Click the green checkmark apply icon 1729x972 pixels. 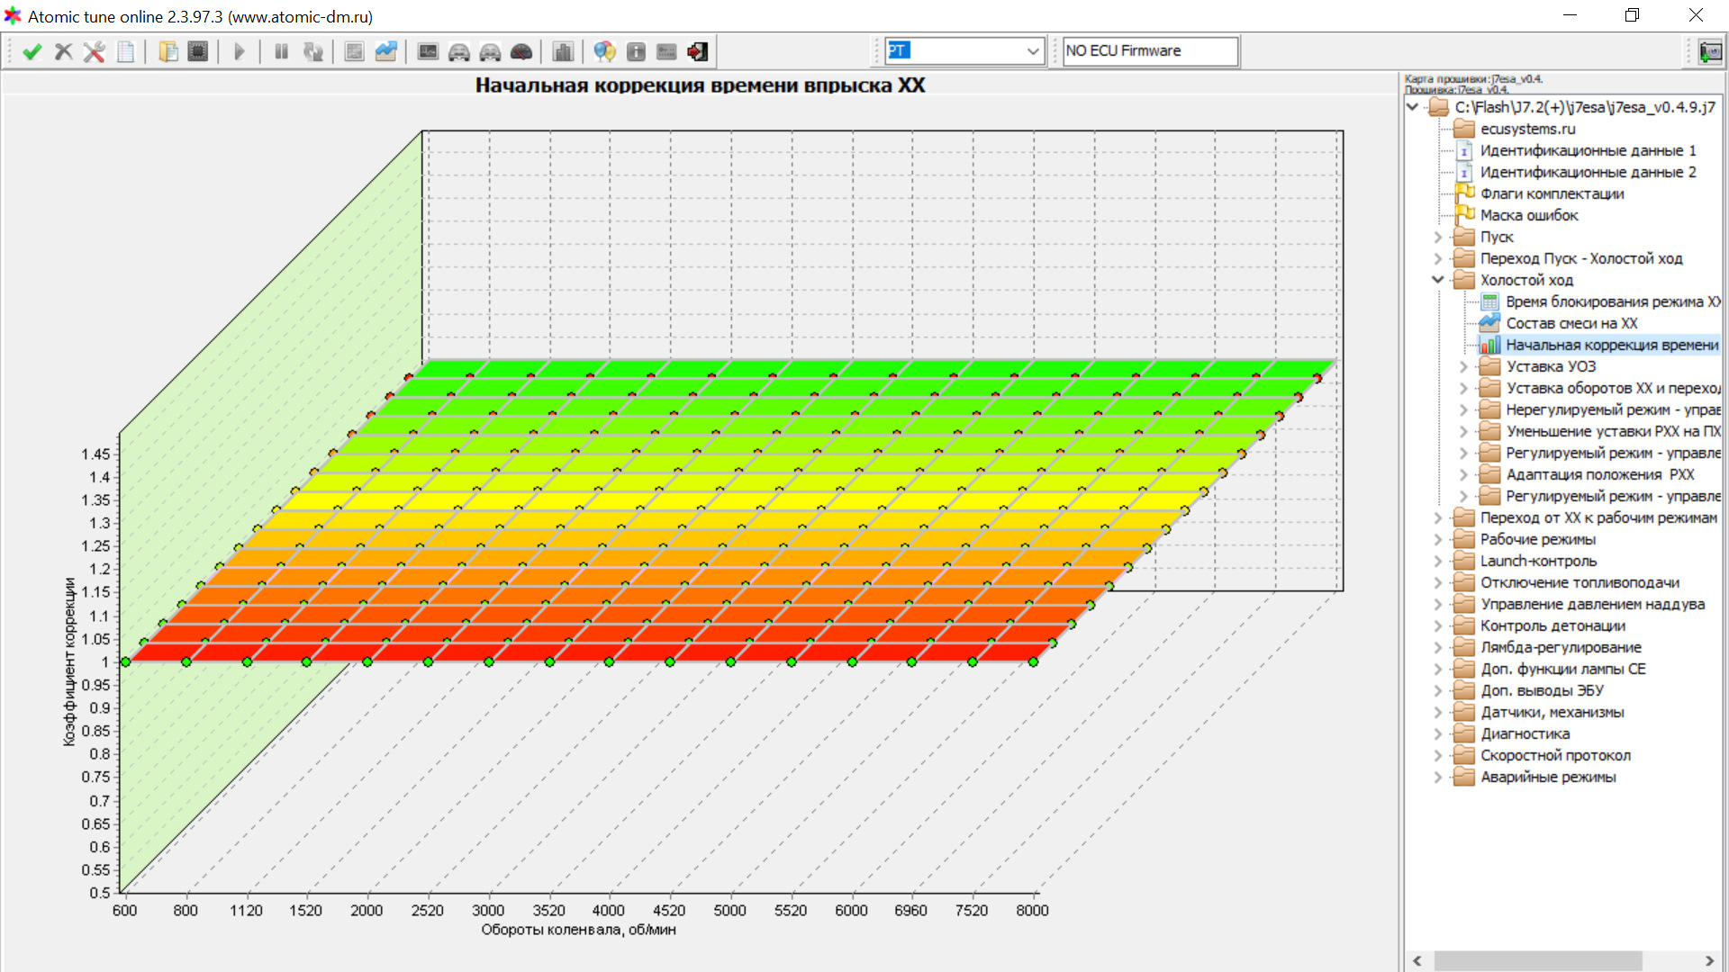pos(32,51)
